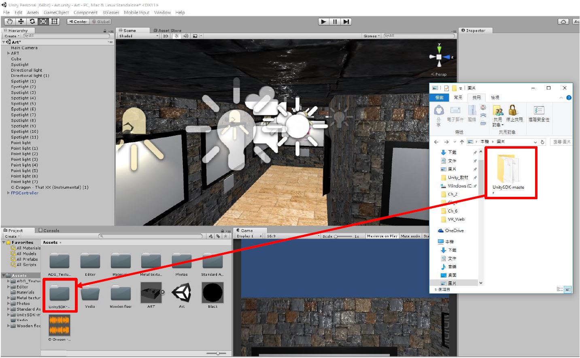Open Display 1 dropdown in Game view
This screenshot has width=580, height=358.
[x=249, y=236]
